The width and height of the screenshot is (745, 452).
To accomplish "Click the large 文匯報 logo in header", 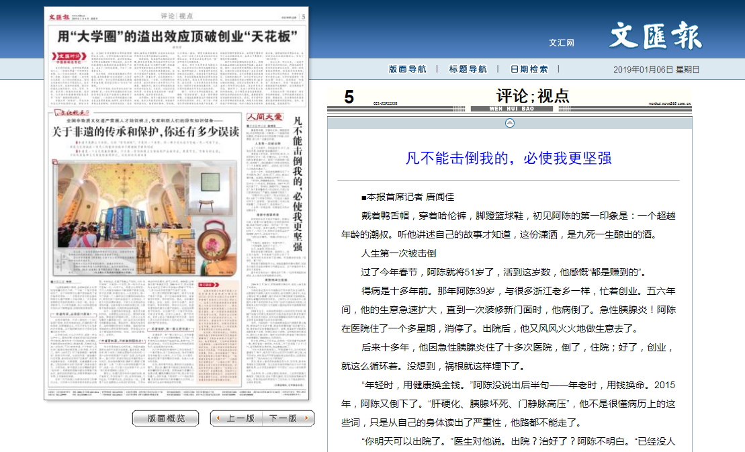I will coord(655,36).
